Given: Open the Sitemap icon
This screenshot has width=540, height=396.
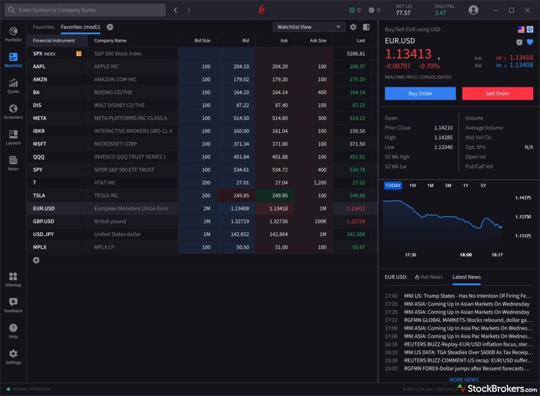Looking at the screenshot, I should coord(13,279).
